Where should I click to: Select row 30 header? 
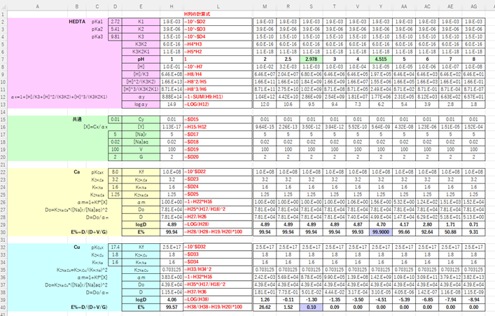pyautogui.click(x=3, y=232)
